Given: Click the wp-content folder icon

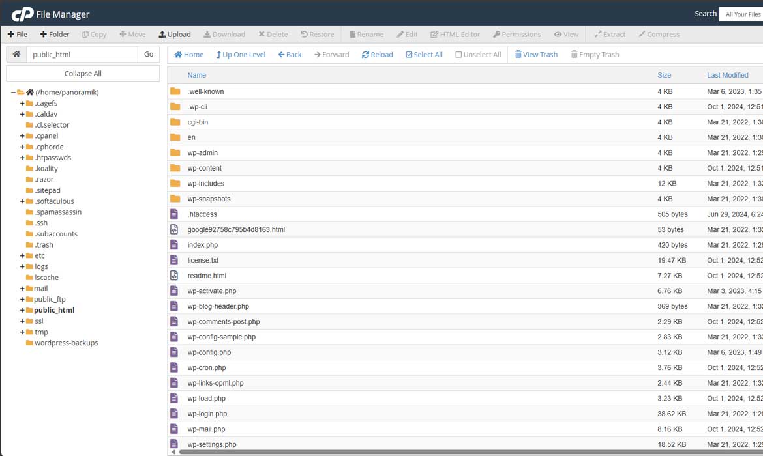Looking at the screenshot, I should 175,168.
